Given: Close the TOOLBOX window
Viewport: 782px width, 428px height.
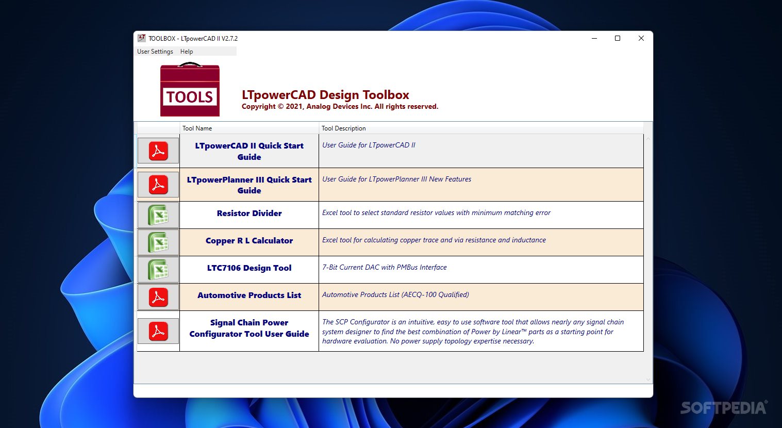Looking at the screenshot, I should (641, 38).
